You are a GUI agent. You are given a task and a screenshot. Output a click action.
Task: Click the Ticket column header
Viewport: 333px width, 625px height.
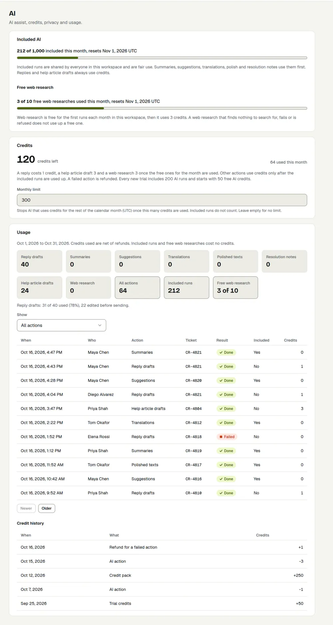[191, 340]
